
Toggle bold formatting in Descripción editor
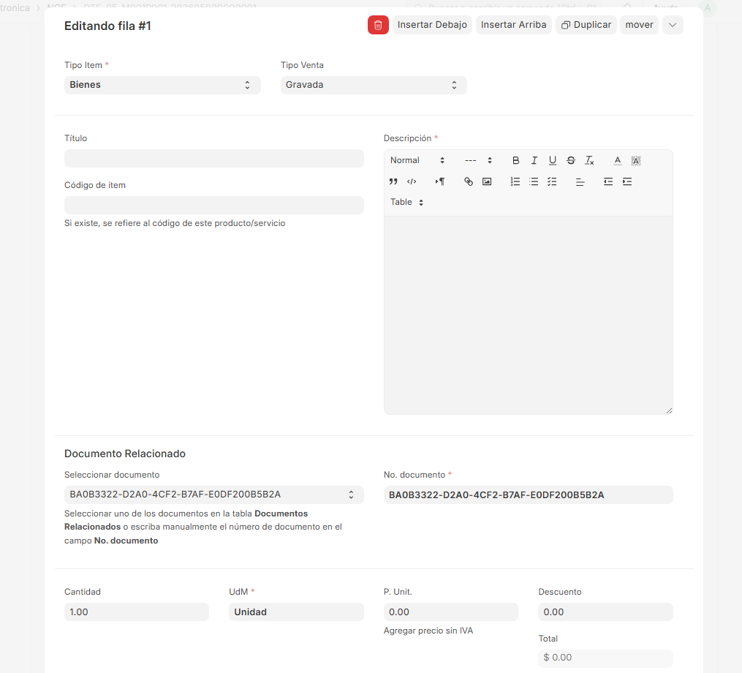coord(516,160)
